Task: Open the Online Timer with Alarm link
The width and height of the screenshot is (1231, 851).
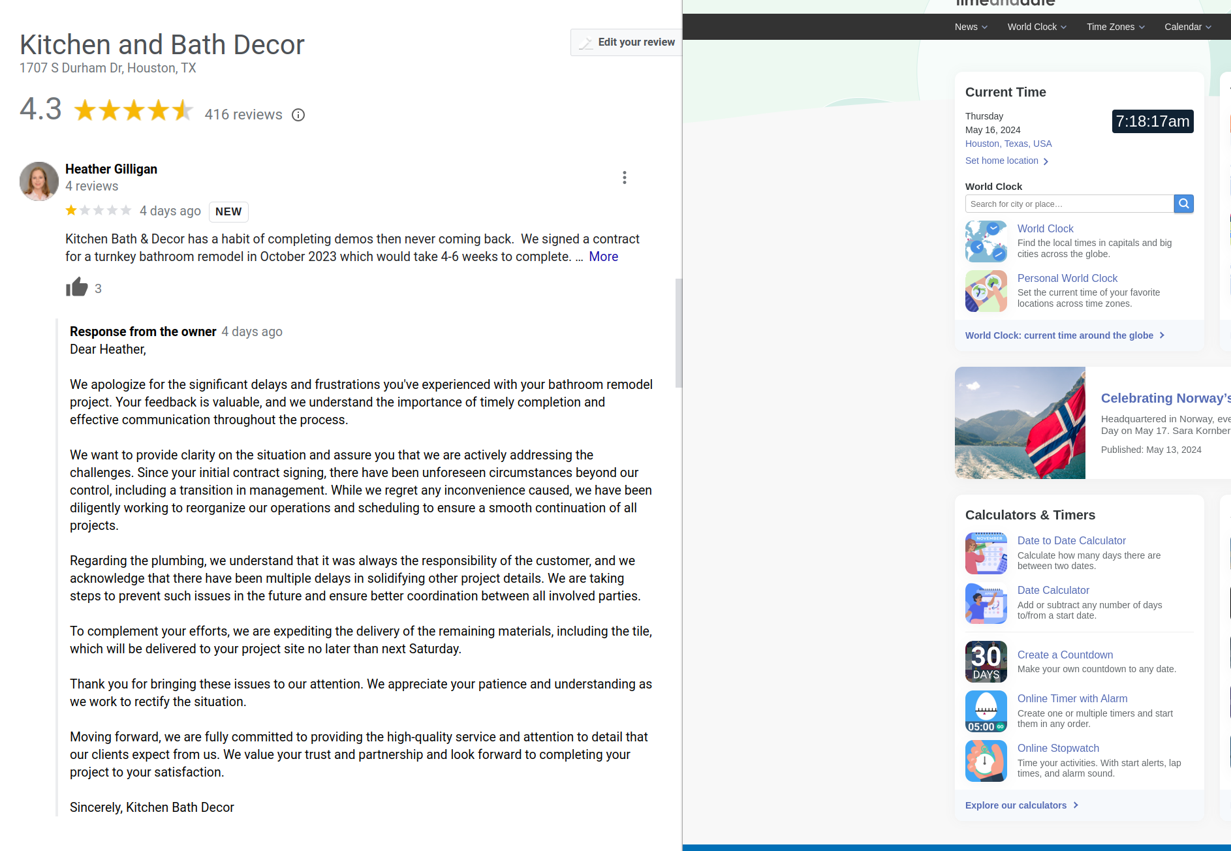Action: pyautogui.click(x=1072, y=698)
